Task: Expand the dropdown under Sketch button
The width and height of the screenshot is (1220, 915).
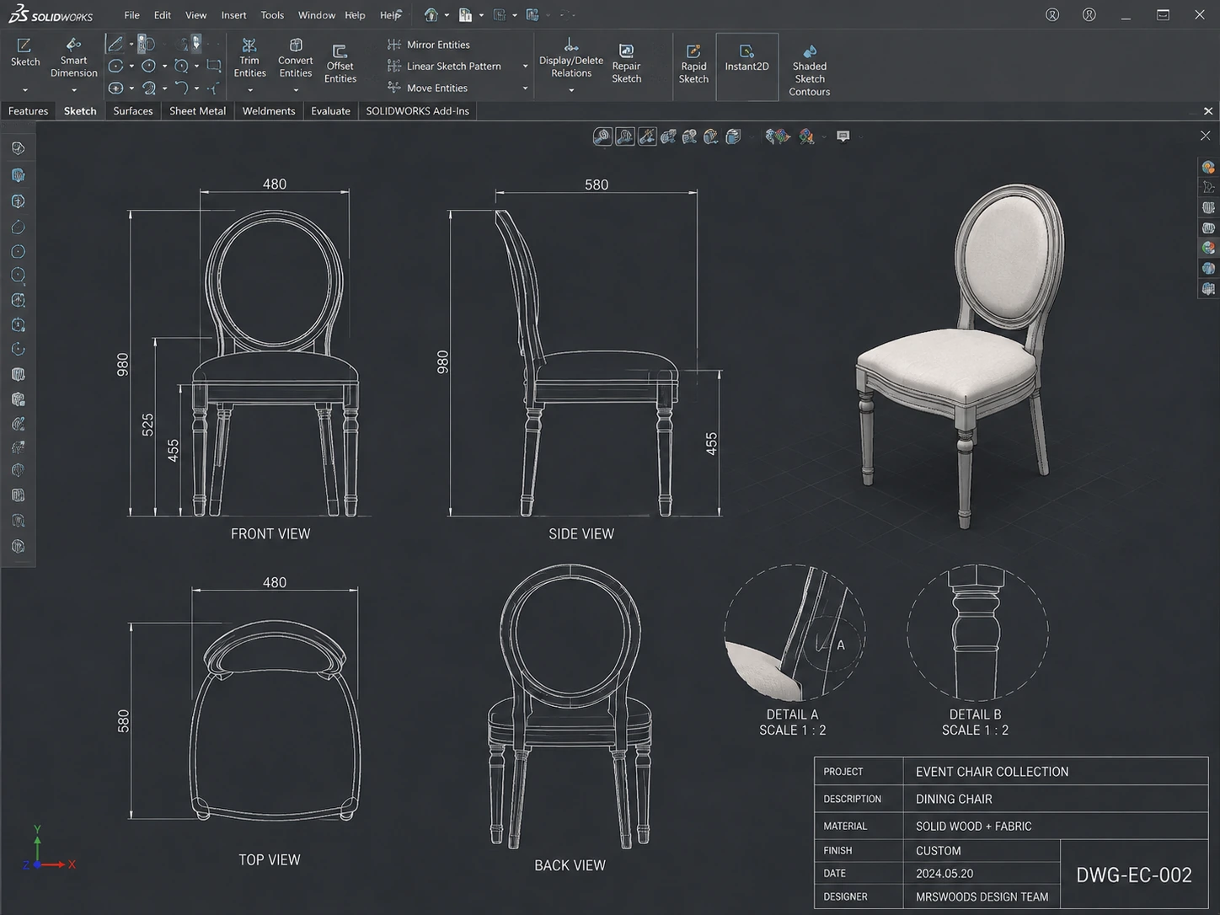Action: pos(24,90)
